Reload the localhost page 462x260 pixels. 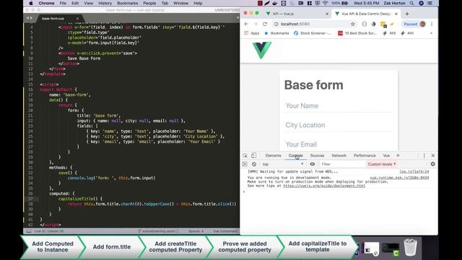click(265, 24)
